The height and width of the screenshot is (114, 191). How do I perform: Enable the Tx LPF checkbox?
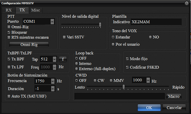9,67
